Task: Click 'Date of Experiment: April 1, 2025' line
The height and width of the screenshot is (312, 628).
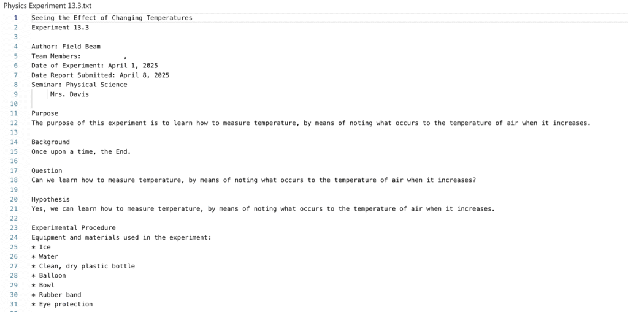Action: pos(94,66)
